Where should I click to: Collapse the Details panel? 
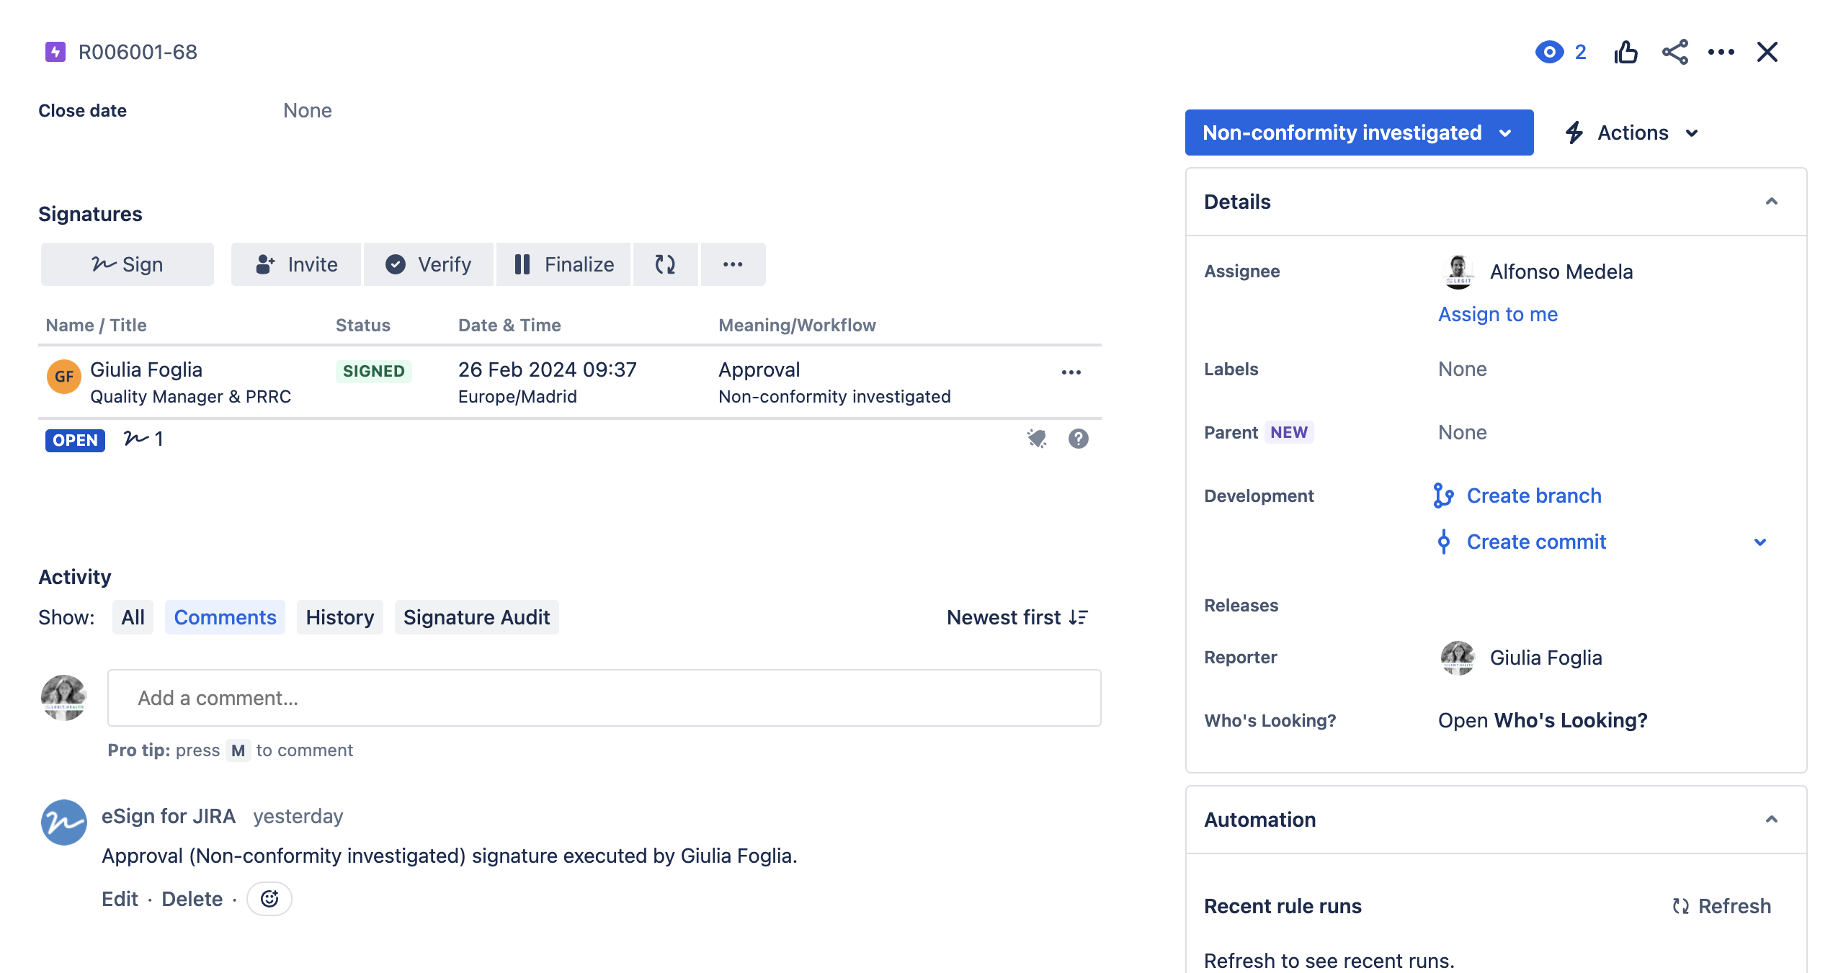(1771, 202)
